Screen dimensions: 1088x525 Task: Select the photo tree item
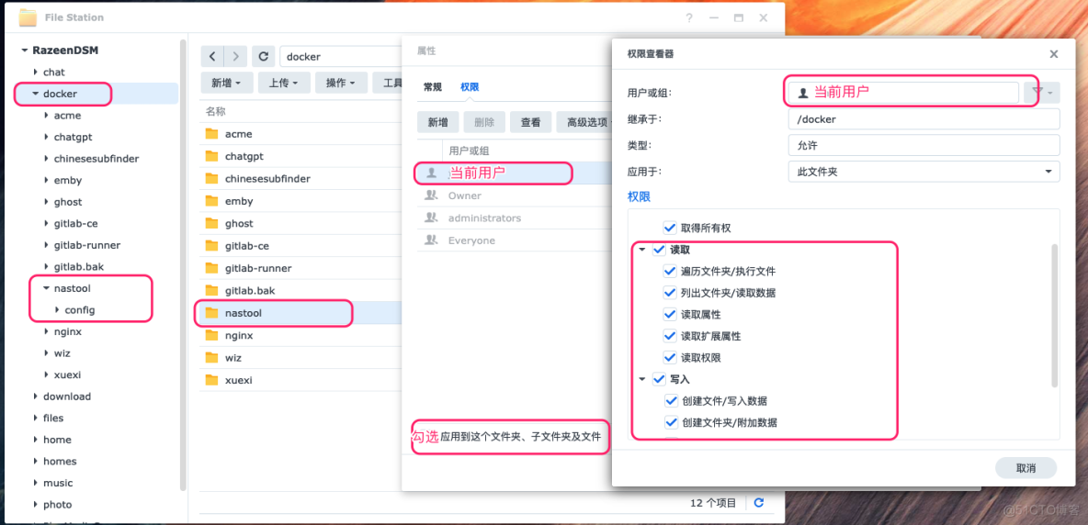57,504
